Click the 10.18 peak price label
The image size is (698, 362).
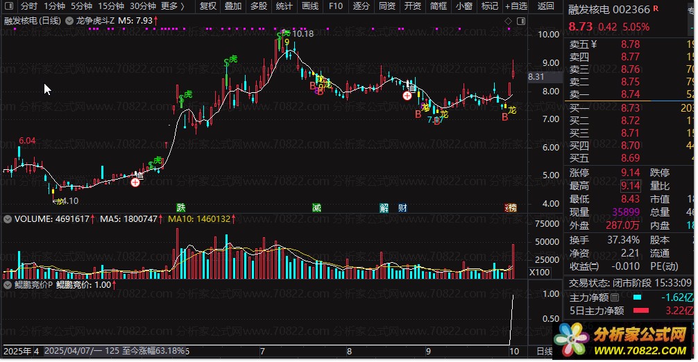[303, 33]
